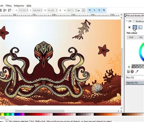
Task: Step the Y value spinner
Action: tap(41, 10)
